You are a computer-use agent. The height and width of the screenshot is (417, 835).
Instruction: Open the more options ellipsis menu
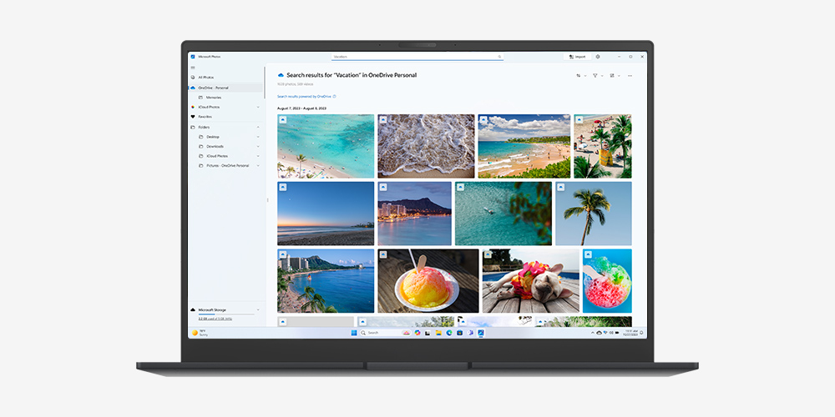[x=630, y=76]
